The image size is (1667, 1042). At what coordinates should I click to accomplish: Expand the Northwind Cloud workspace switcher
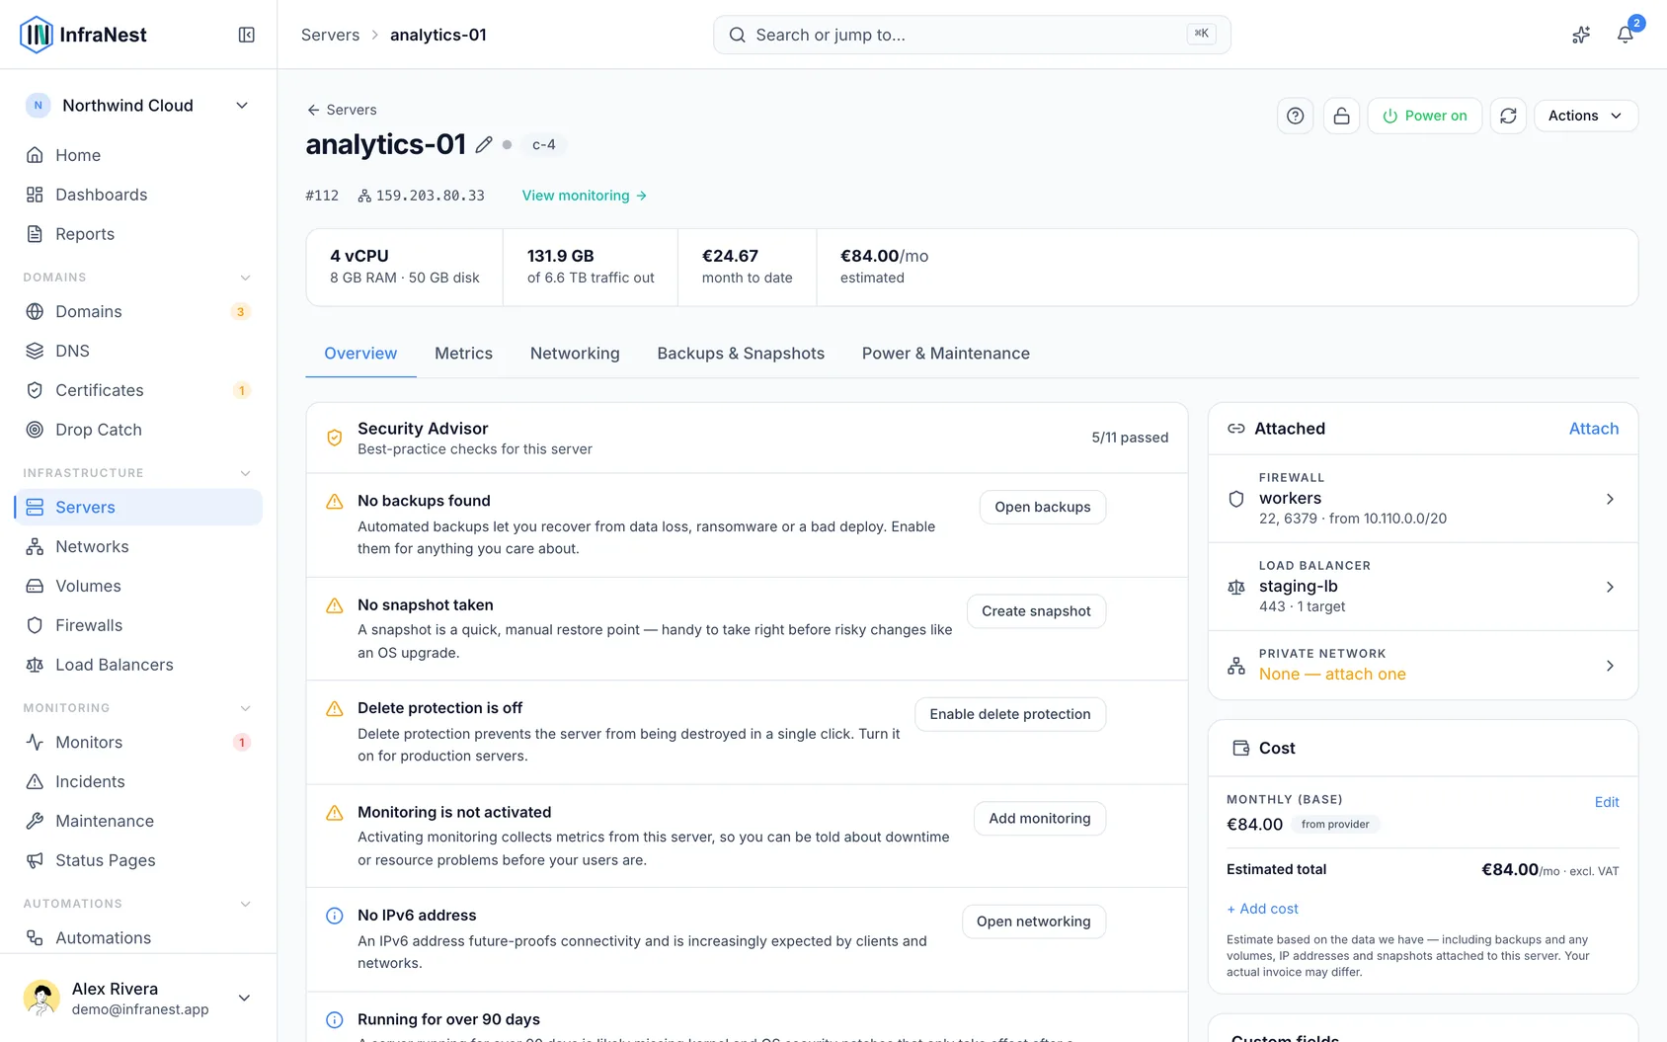[138, 106]
